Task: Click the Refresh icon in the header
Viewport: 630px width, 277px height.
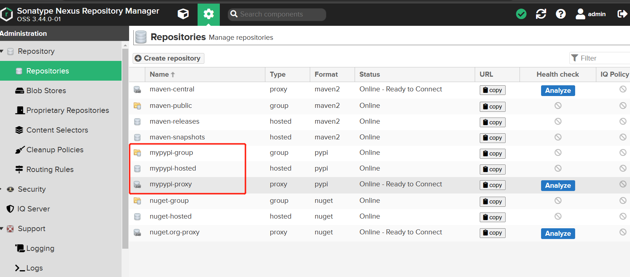Action: tap(541, 14)
